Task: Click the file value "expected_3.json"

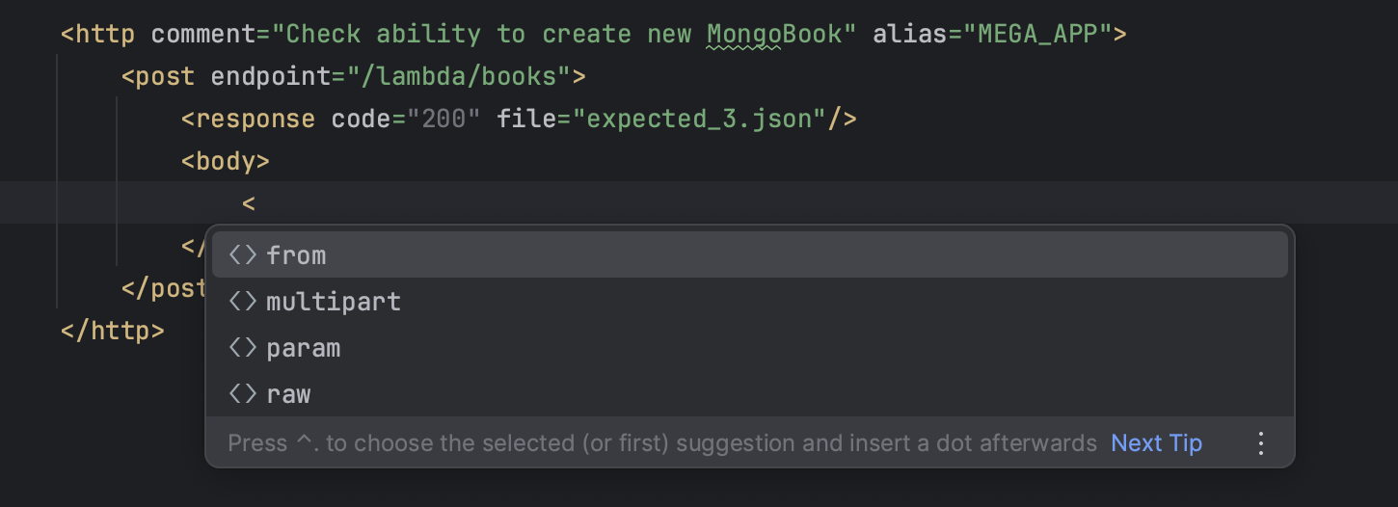Action: [700, 119]
